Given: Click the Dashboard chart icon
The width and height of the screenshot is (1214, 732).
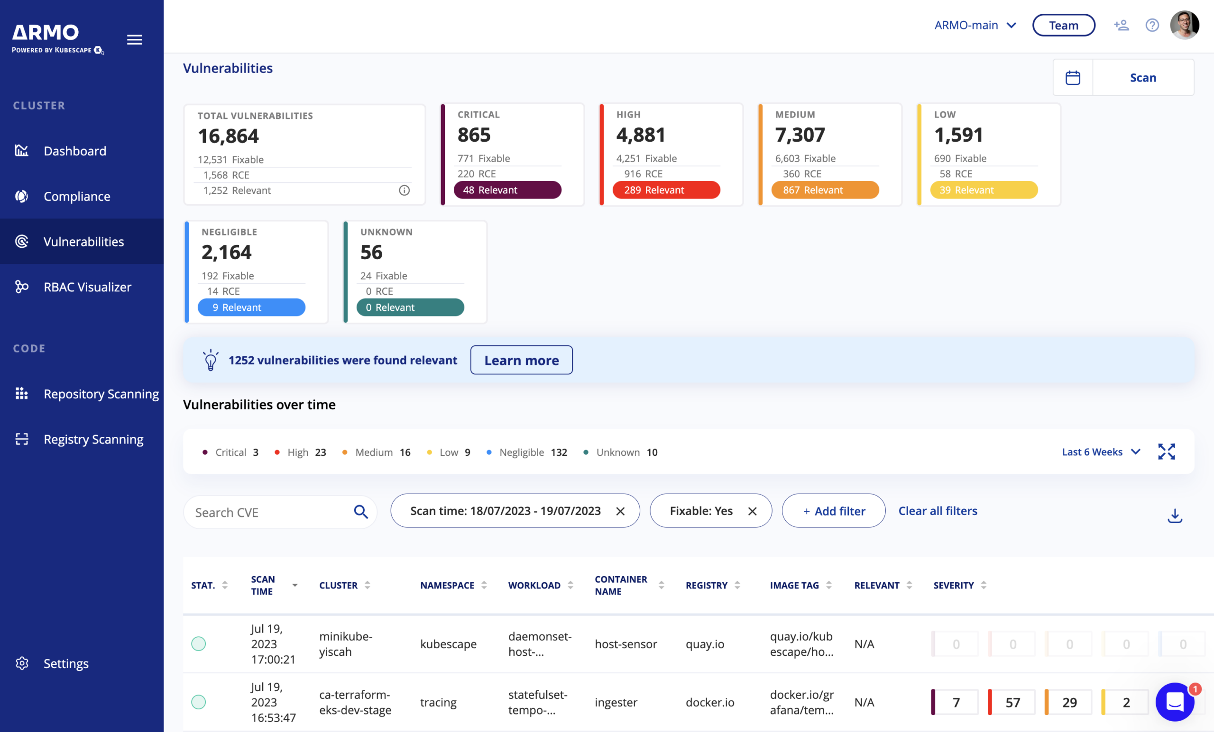Looking at the screenshot, I should (22, 150).
